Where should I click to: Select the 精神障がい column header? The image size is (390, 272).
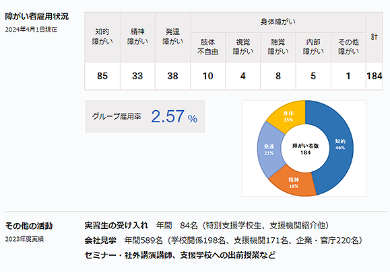tap(137, 37)
